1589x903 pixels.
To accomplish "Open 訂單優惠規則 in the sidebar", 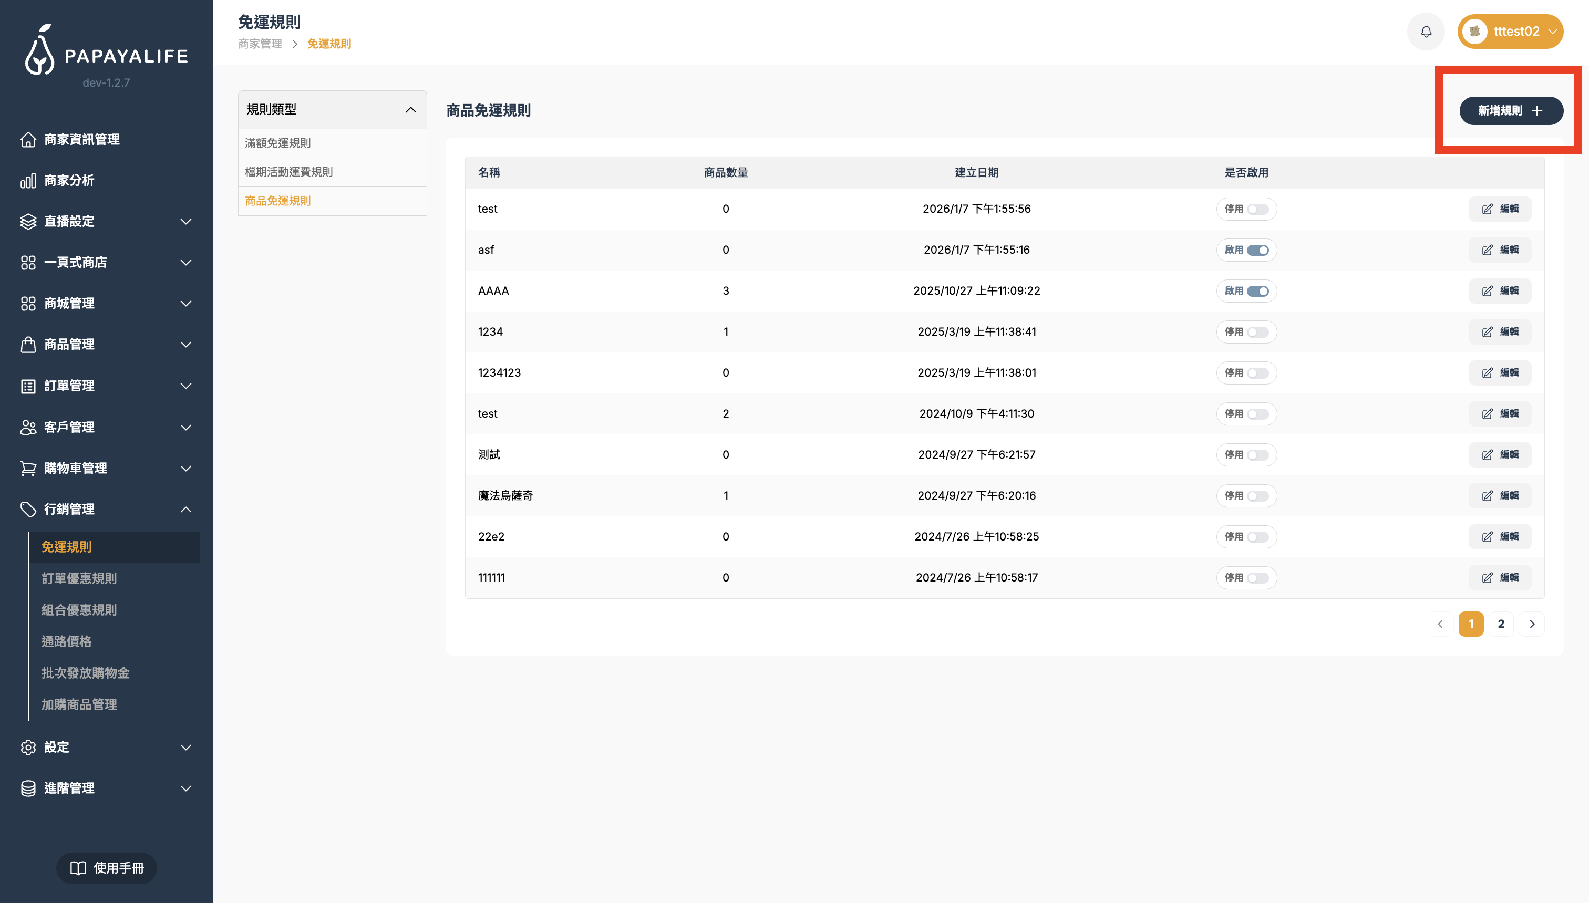I will point(79,579).
